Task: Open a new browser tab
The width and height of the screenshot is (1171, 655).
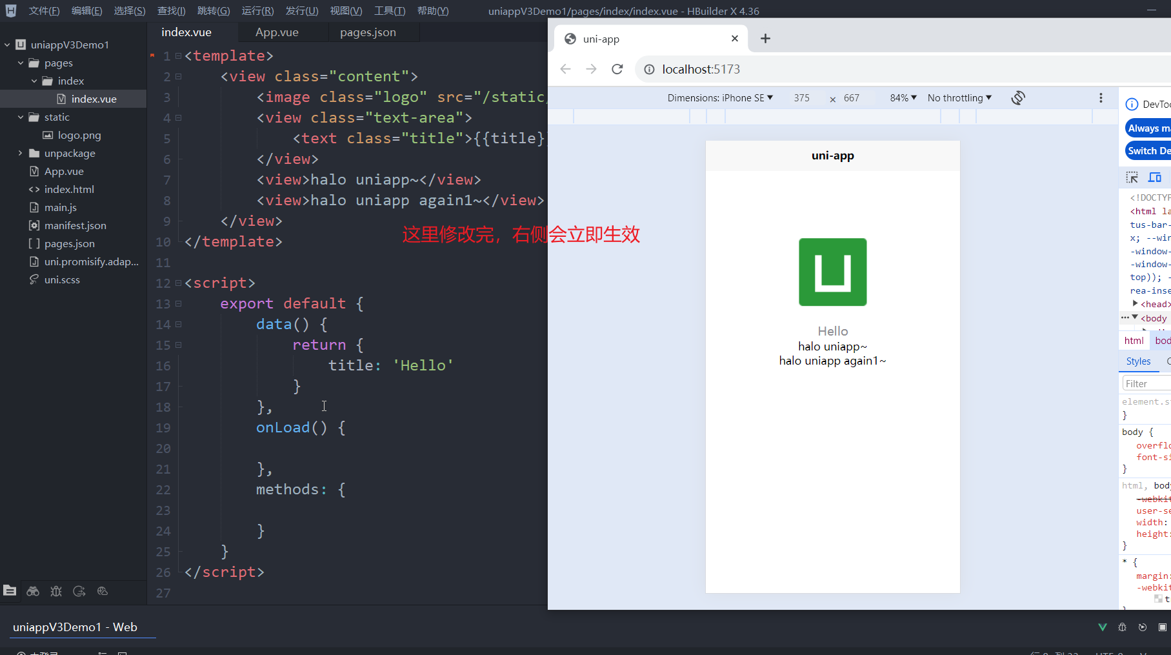Action: pyautogui.click(x=765, y=39)
